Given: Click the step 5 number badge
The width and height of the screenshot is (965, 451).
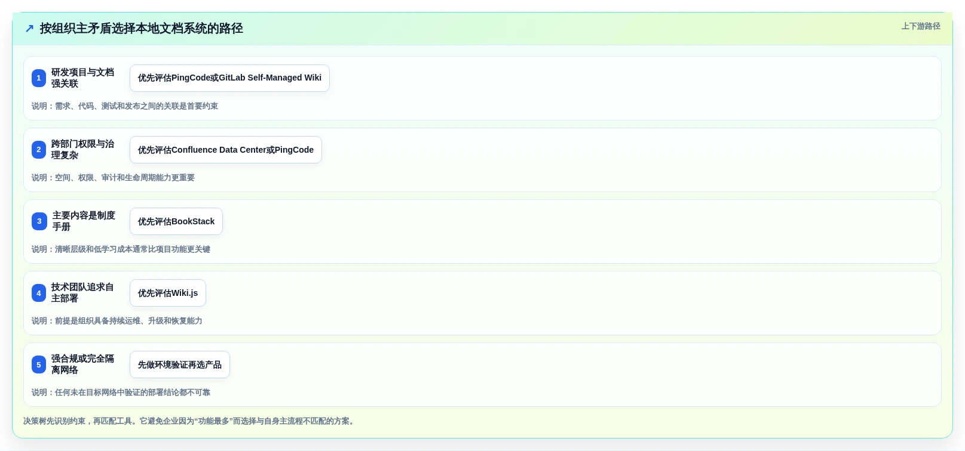Looking at the screenshot, I should click(x=39, y=364).
